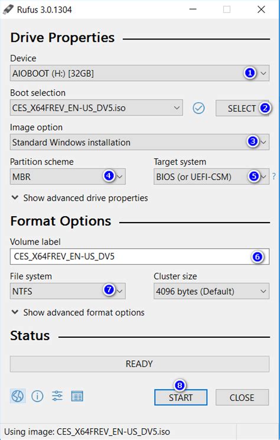
Task: Click the help question mark beside Target system
Action: coord(274,176)
